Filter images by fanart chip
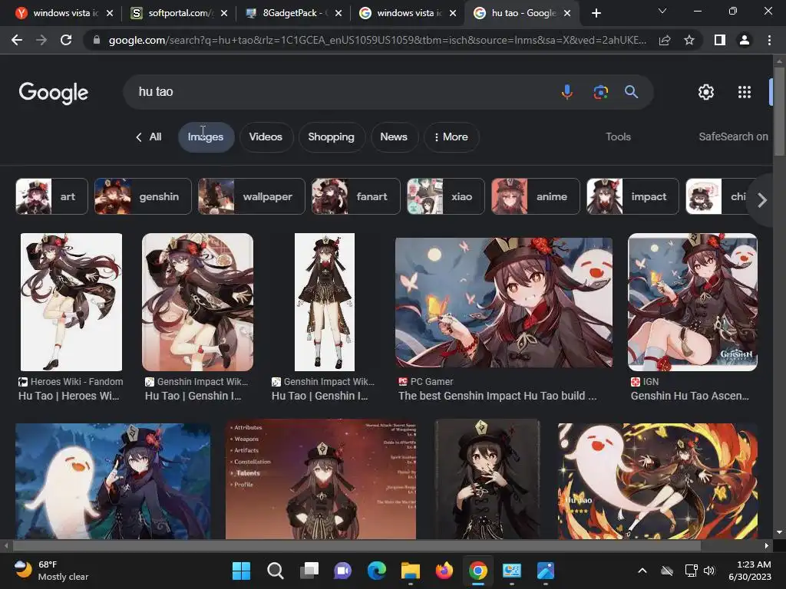786x589 pixels. coord(356,196)
